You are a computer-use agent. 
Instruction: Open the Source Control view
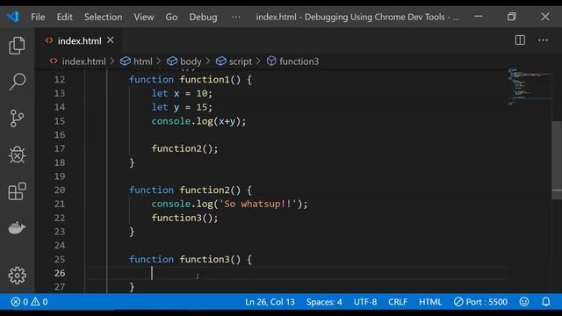[17, 118]
